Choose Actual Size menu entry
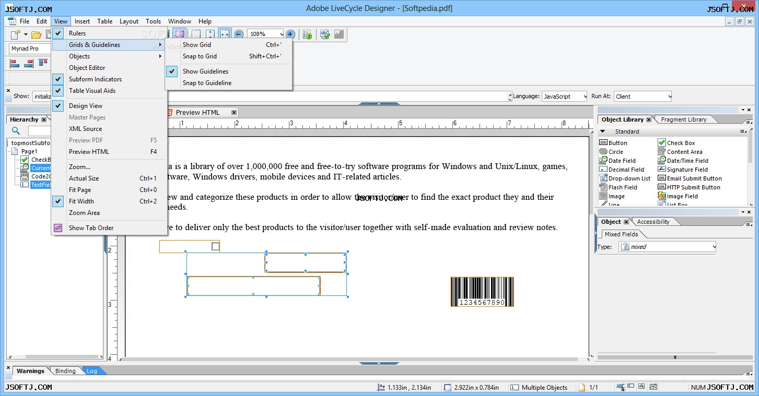The height and width of the screenshot is (396, 759). coord(109,178)
